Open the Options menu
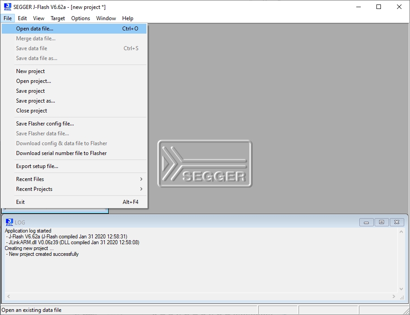 point(81,18)
